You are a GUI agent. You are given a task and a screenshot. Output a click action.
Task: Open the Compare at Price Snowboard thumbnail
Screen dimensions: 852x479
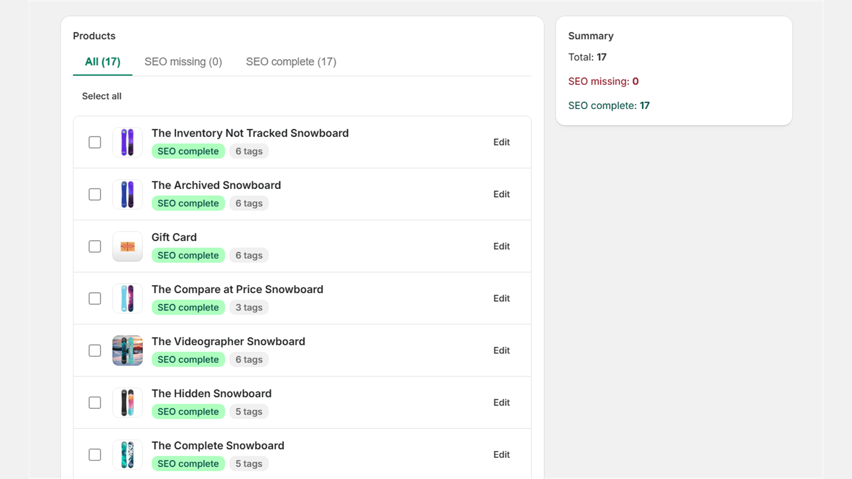point(127,299)
